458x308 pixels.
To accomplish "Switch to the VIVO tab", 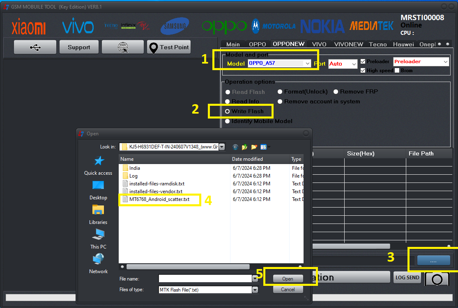I will tap(319, 44).
